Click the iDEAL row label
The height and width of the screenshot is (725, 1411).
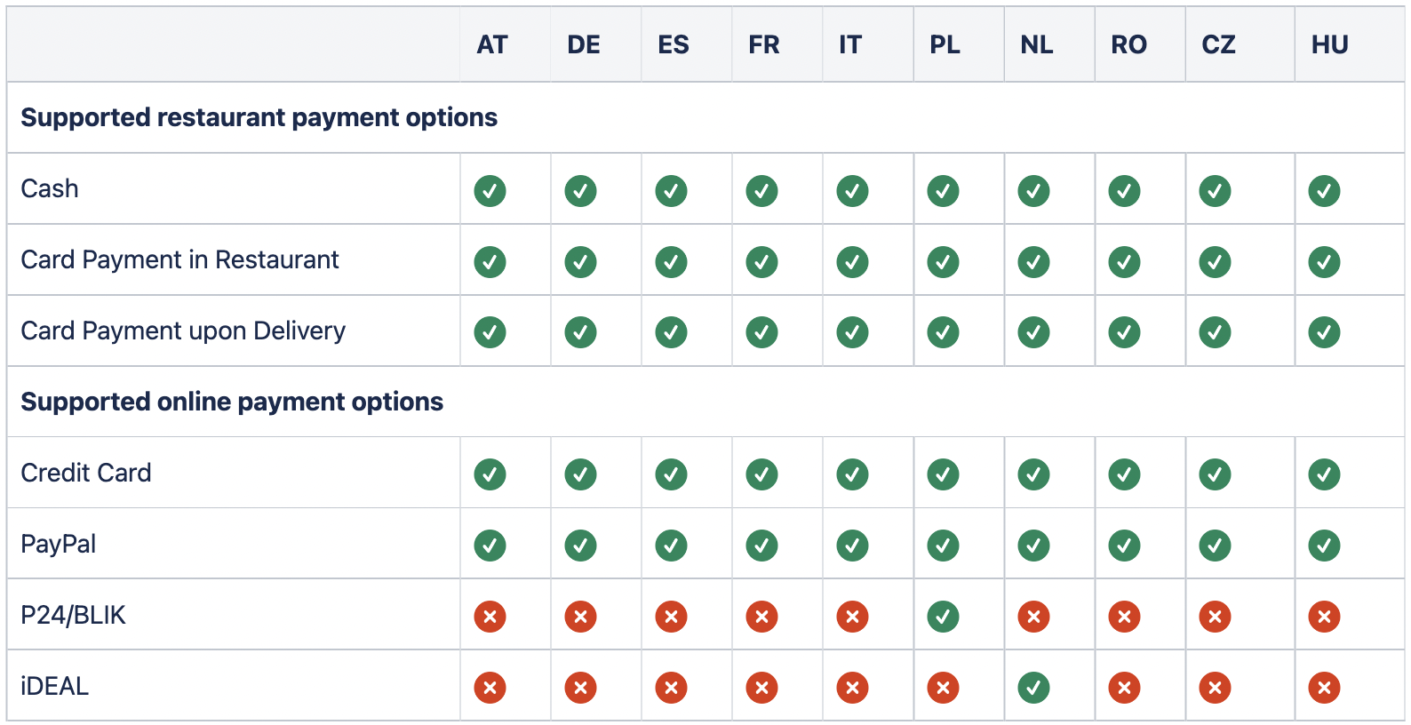[x=54, y=686]
